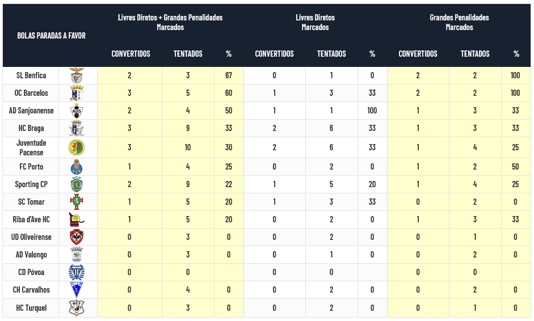This screenshot has height=321, width=534.
Task: Click the CD Póvoa club crest
Action: (76, 272)
